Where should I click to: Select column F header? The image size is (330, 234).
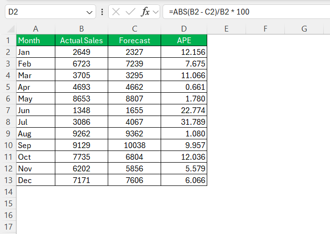(x=265, y=29)
